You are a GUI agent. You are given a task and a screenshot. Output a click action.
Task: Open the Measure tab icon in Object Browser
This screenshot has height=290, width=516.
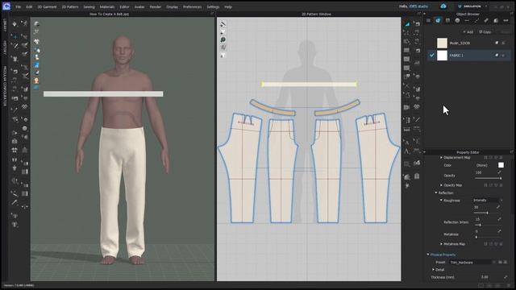pos(486,20)
